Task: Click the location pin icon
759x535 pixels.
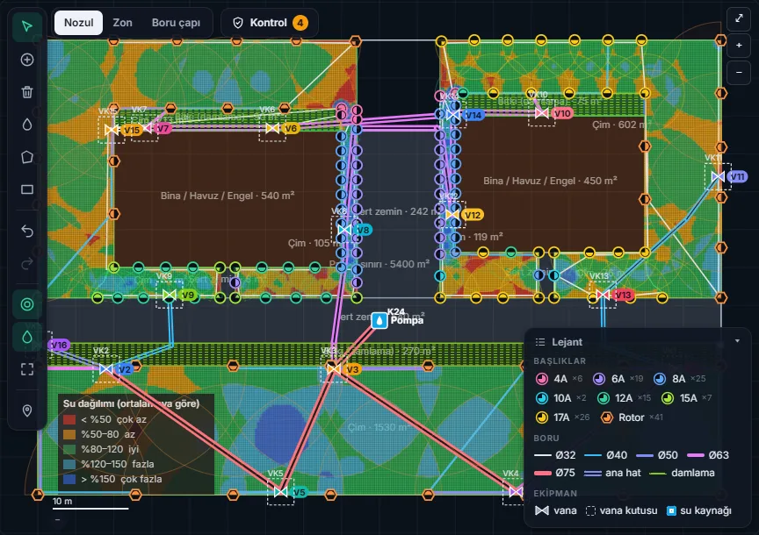Action: click(x=27, y=410)
